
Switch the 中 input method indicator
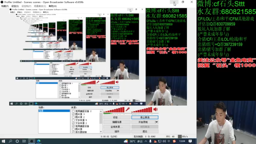(x=169, y=141)
